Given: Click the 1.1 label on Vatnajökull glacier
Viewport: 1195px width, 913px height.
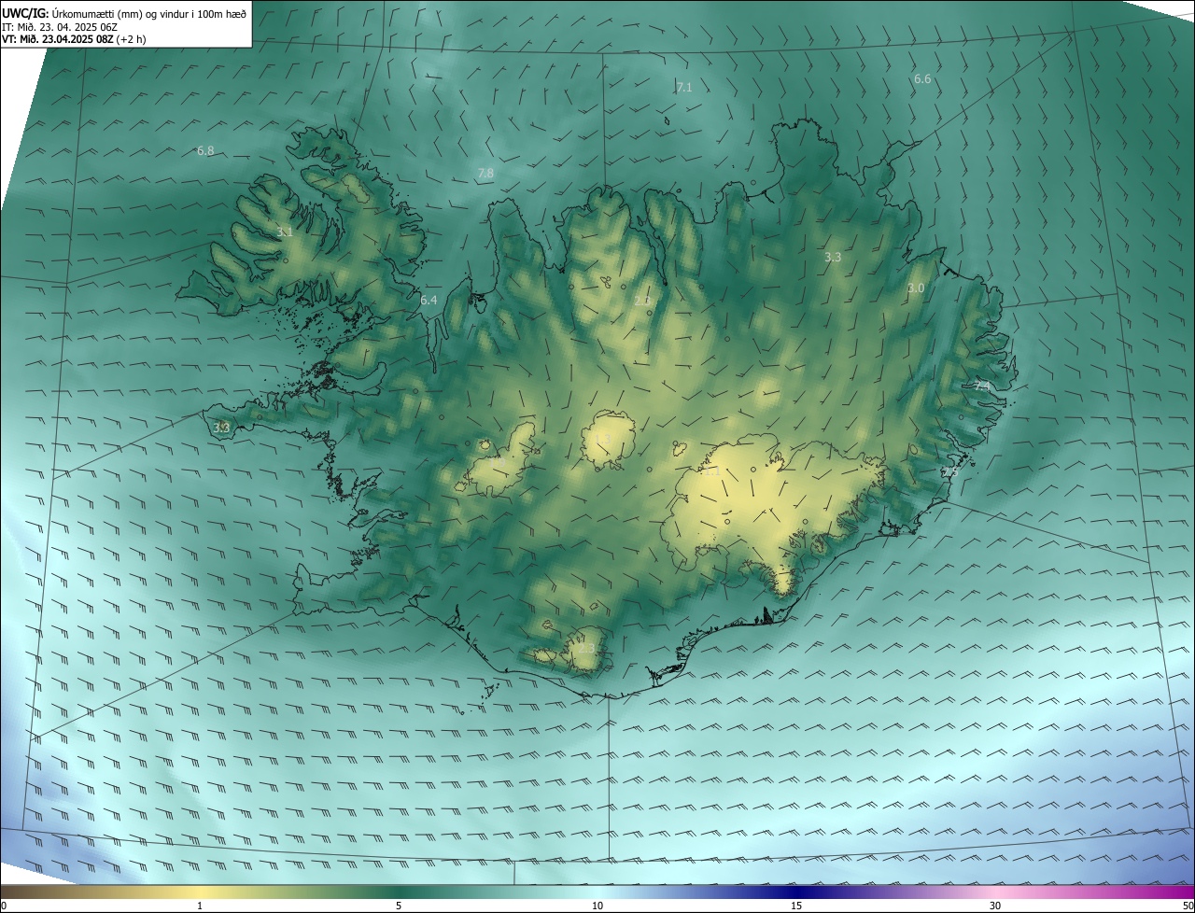Looking at the screenshot, I should [x=711, y=471].
